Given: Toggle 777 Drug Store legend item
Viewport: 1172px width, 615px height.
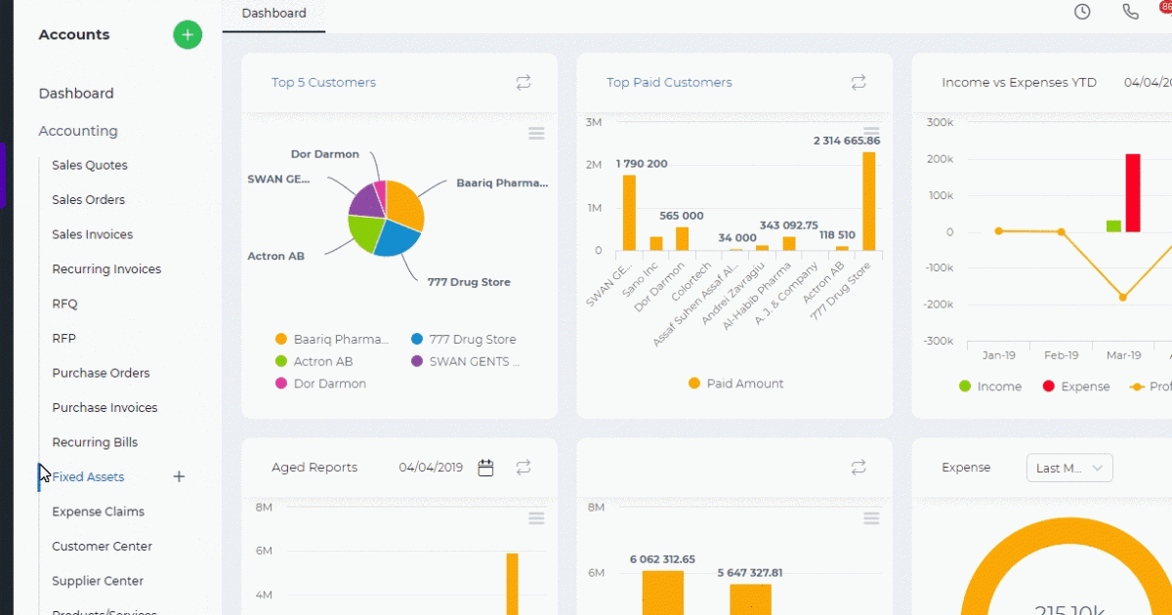Looking at the screenshot, I should tap(464, 340).
